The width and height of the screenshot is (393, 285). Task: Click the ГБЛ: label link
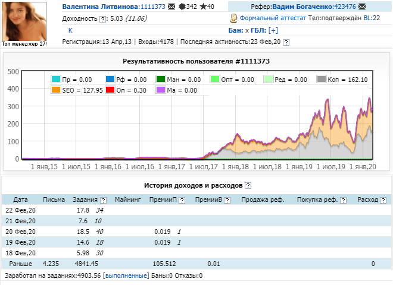click(258, 30)
